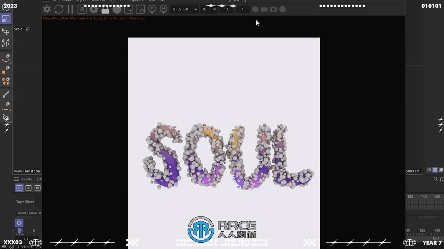The height and width of the screenshot is (249, 444).
Task: Toggle the keyframe diamond button
Action: pos(19,223)
